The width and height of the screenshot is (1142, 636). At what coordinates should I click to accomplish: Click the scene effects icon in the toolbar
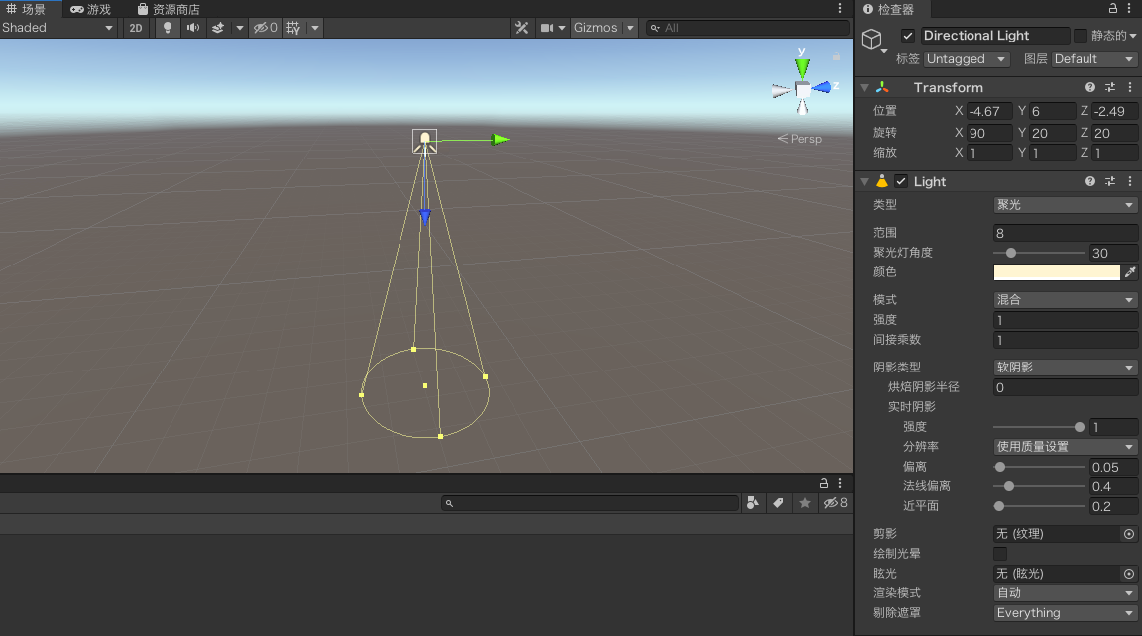219,27
